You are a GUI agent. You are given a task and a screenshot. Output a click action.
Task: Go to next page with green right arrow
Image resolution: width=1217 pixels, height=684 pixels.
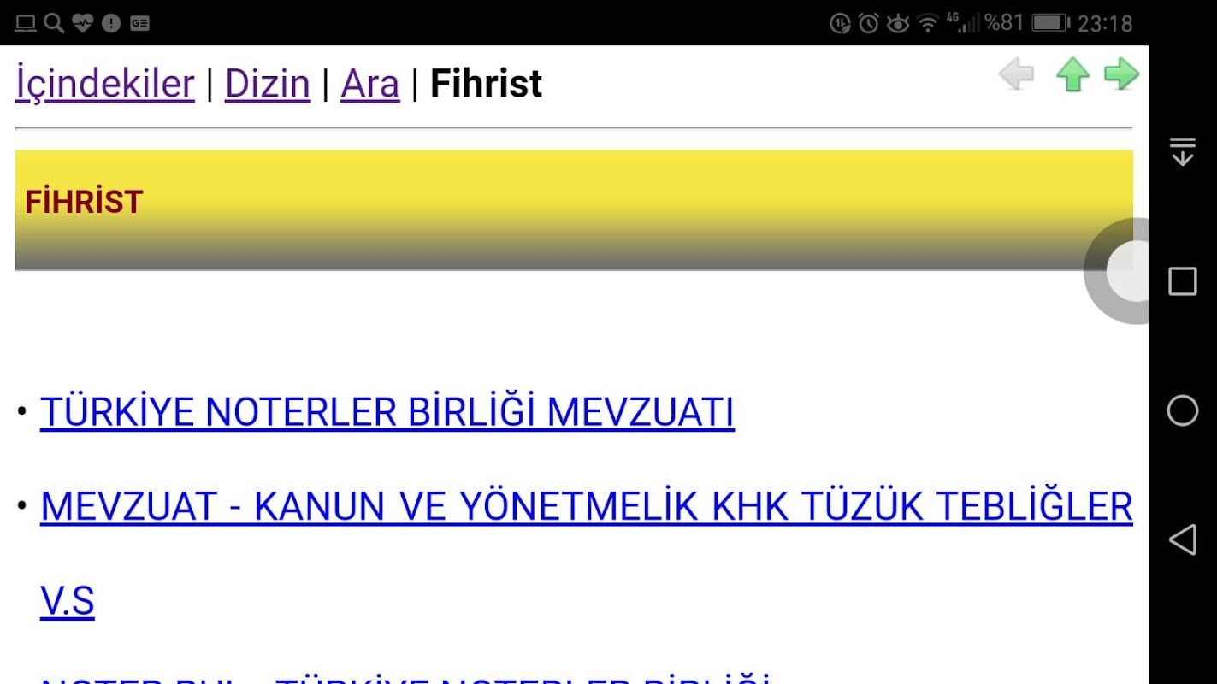coord(1121,74)
